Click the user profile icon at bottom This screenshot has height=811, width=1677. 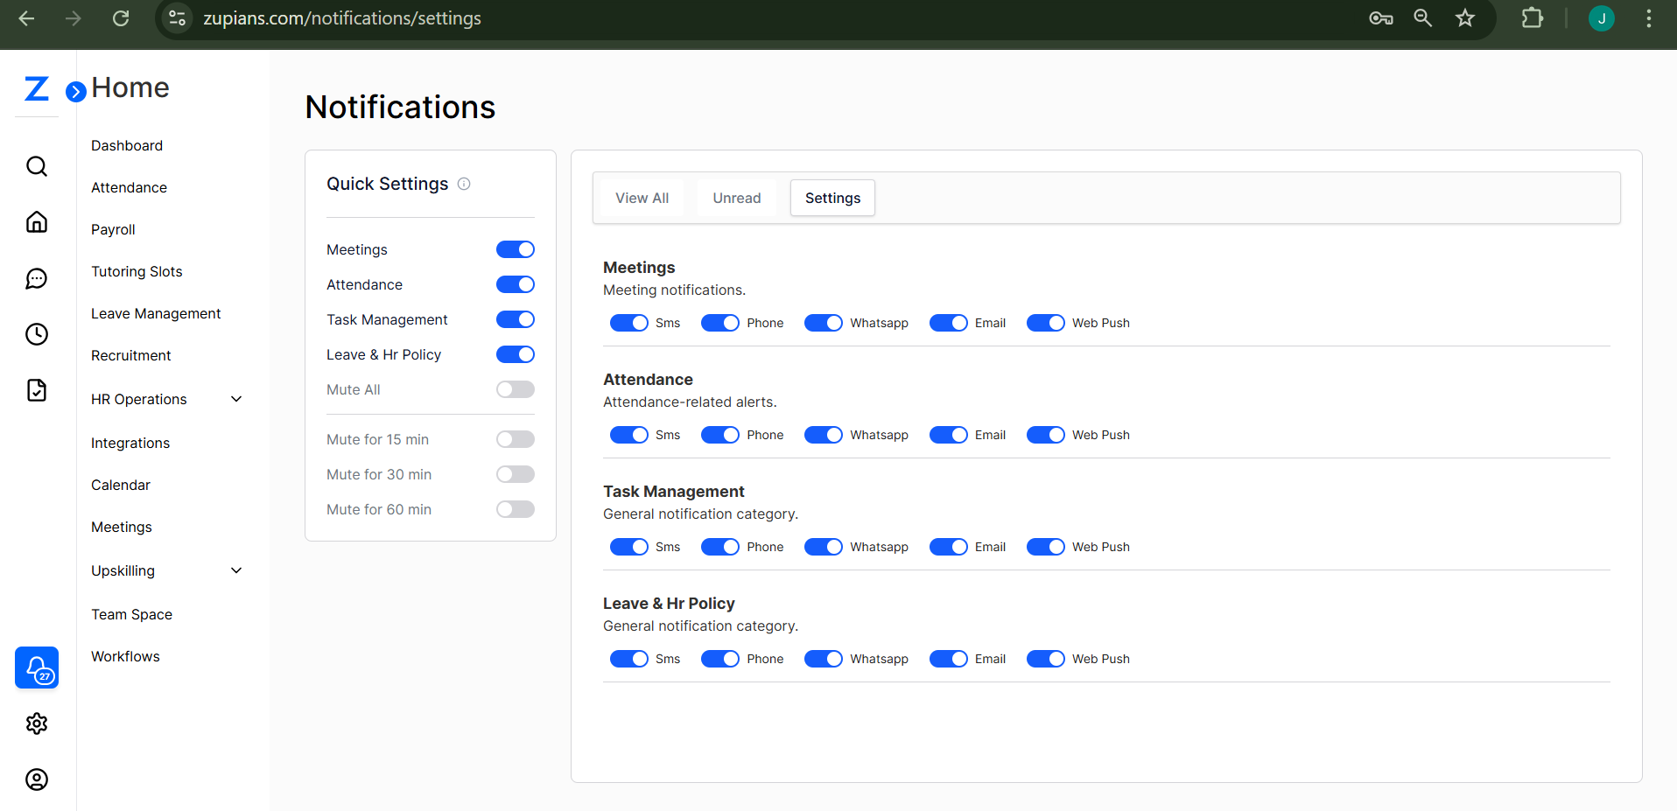point(37,780)
